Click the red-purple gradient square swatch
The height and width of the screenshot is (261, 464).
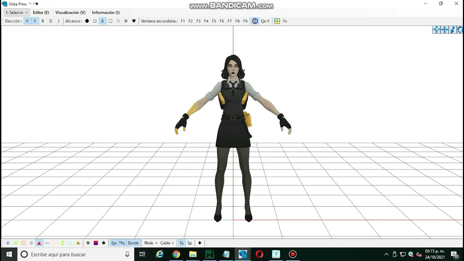(96, 243)
